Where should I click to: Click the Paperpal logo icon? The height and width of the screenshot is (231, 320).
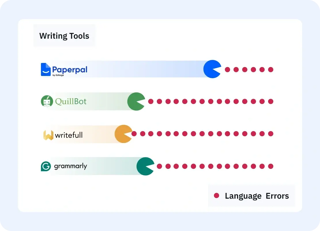coord(46,70)
